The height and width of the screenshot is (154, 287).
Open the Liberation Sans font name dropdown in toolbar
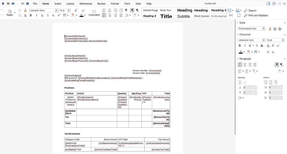56,10
